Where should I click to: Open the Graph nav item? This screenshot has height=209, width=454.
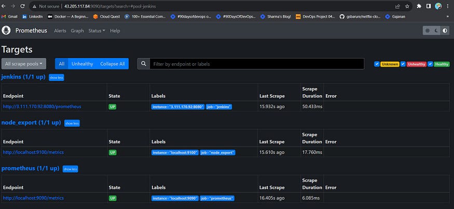click(77, 31)
